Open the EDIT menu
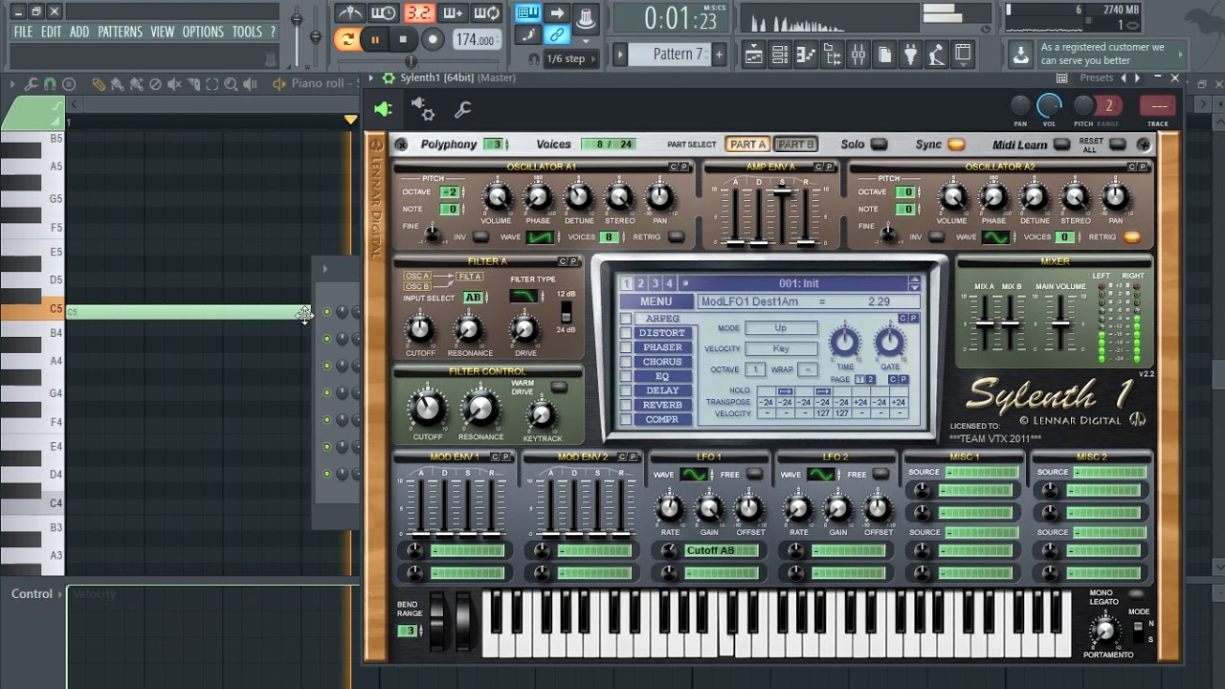1225x689 pixels. [x=51, y=32]
